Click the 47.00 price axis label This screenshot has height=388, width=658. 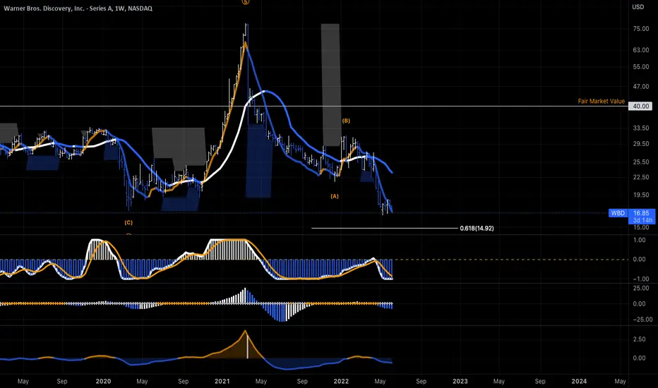[641, 86]
